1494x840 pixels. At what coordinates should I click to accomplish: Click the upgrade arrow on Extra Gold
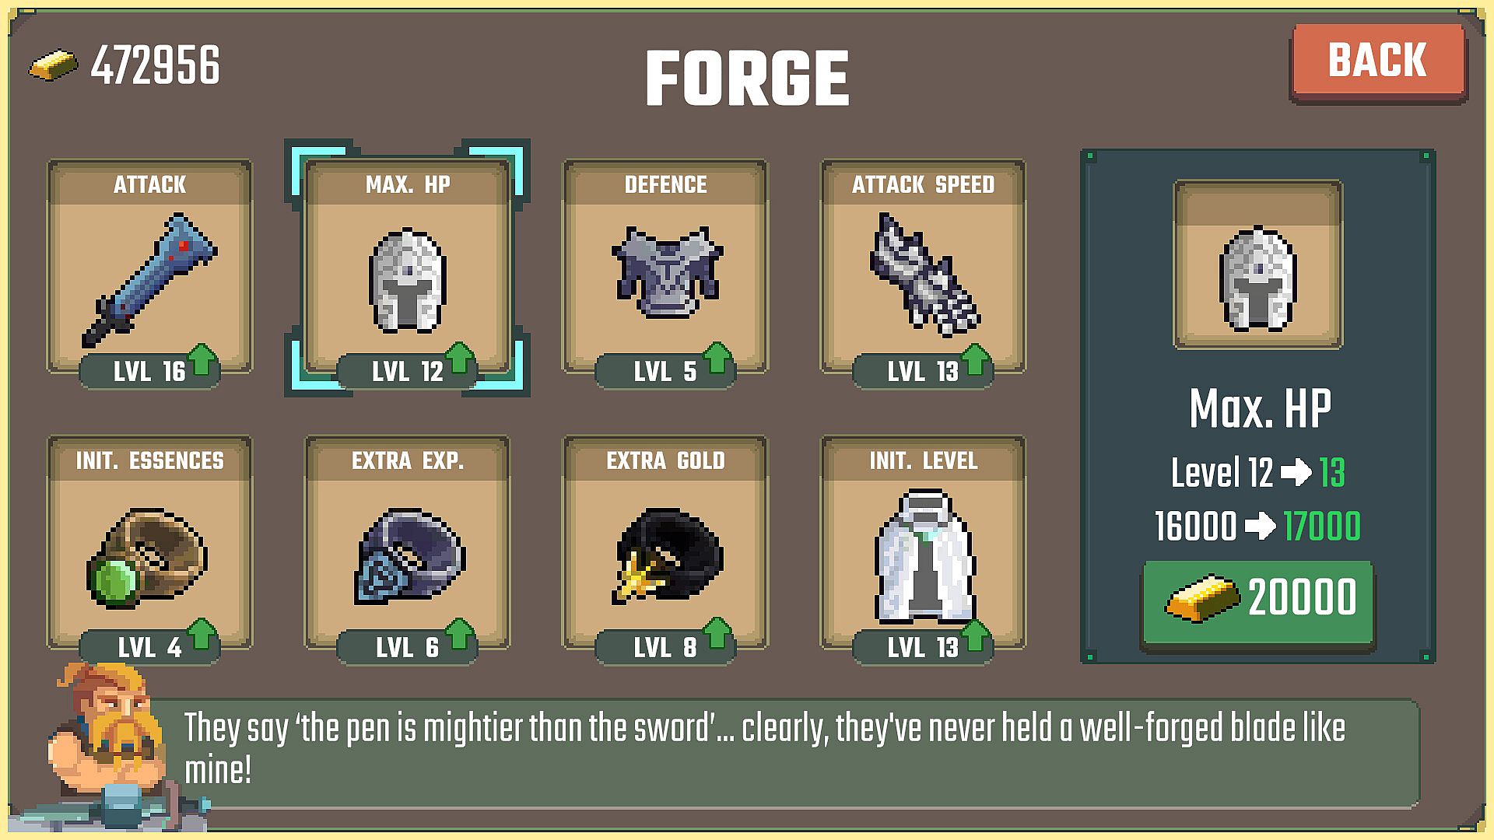point(717,634)
